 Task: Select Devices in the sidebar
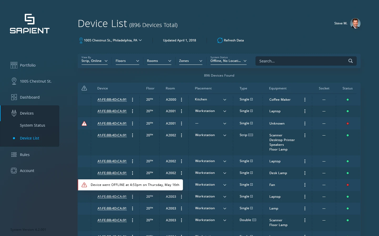[x=22, y=113]
